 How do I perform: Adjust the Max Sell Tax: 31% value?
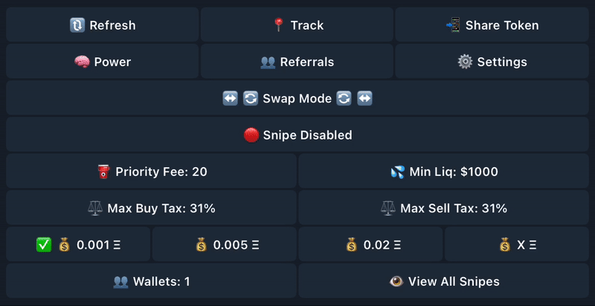tap(443, 208)
